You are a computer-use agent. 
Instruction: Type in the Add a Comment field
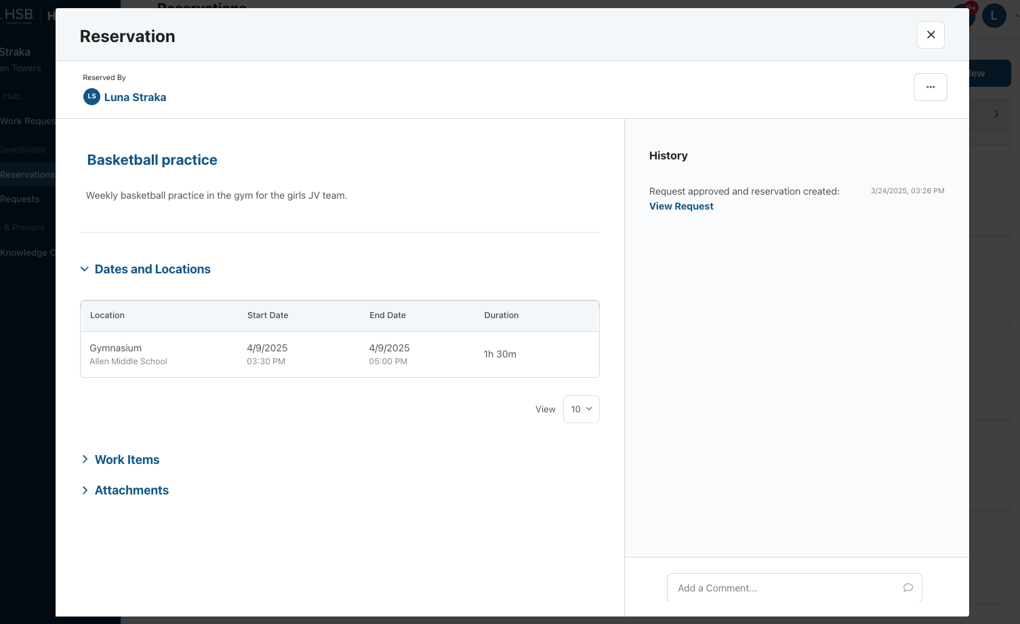786,588
